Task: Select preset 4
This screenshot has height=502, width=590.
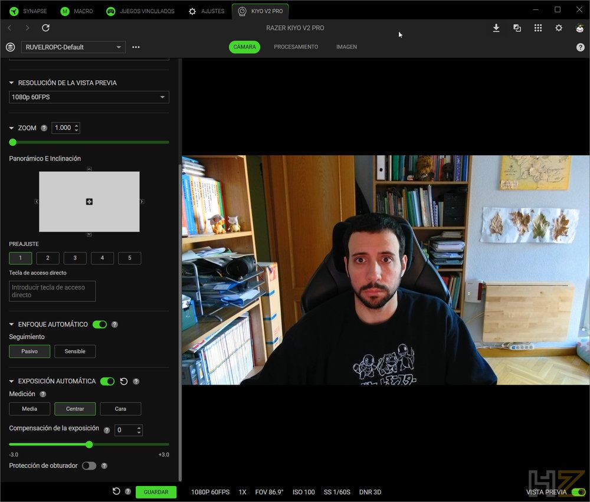Action: tap(102, 258)
